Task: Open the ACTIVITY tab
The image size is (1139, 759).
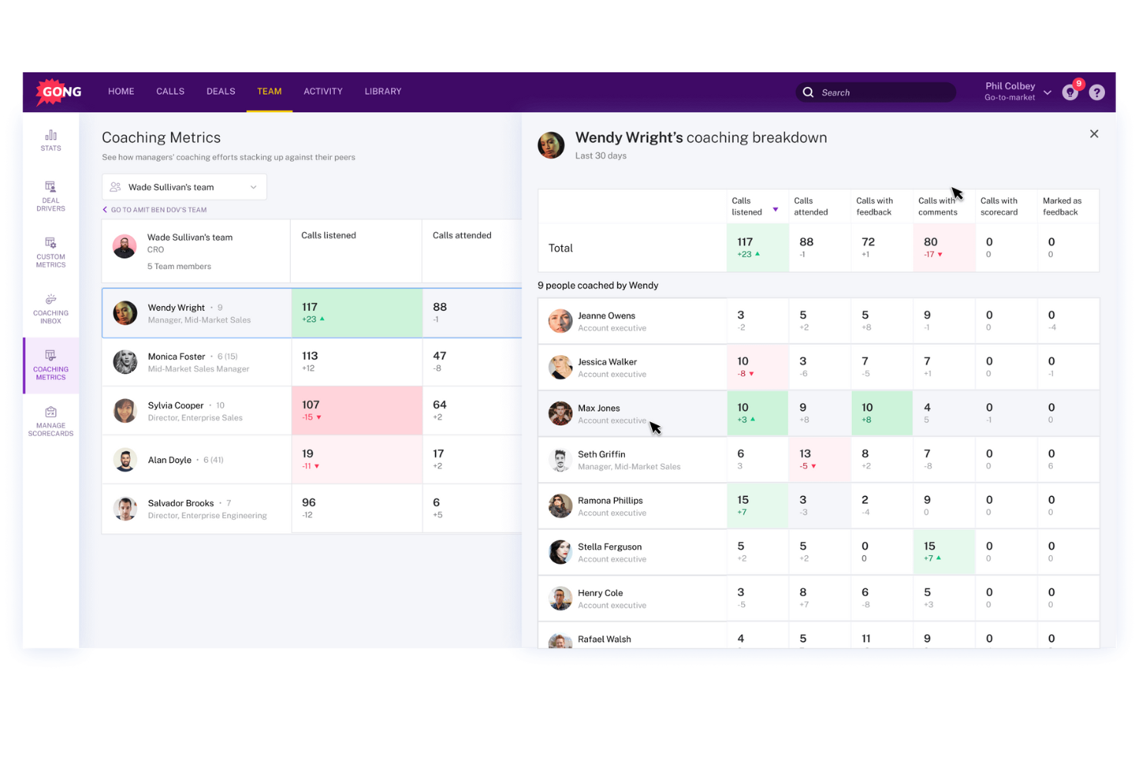Action: pyautogui.click(x=322, y=91)
